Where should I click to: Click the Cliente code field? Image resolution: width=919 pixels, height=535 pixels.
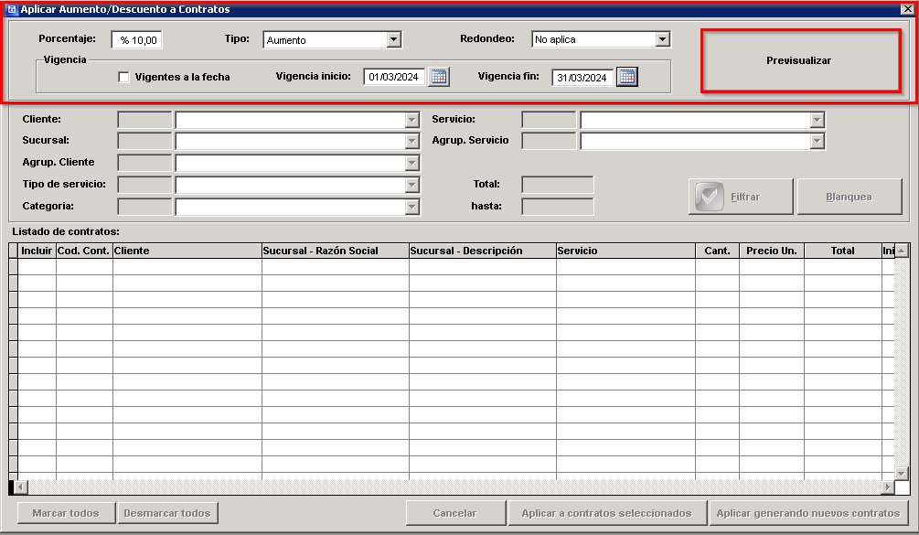144,120
